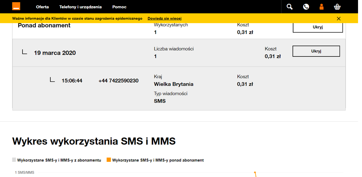Click the phone contact icon

306,7
